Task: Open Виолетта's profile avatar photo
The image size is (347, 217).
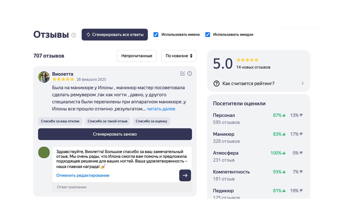Action: 44,77
